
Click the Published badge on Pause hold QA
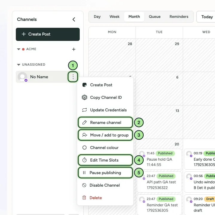tap(165, 153)
